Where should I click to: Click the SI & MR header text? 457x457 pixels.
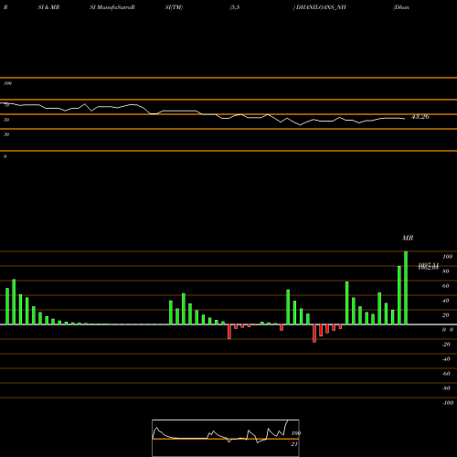pyautogui.click(x=48, y=7)
